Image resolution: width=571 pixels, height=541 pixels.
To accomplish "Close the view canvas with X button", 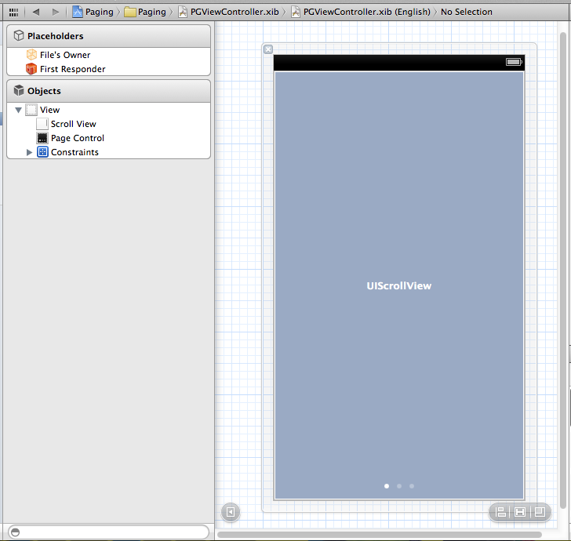I will point(268,49).
